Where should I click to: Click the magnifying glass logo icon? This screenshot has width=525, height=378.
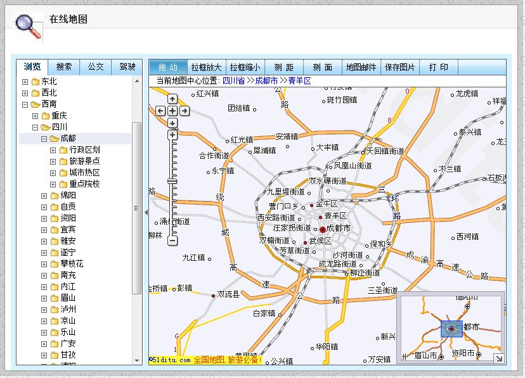pyautogui.click(x=29, y=27)
